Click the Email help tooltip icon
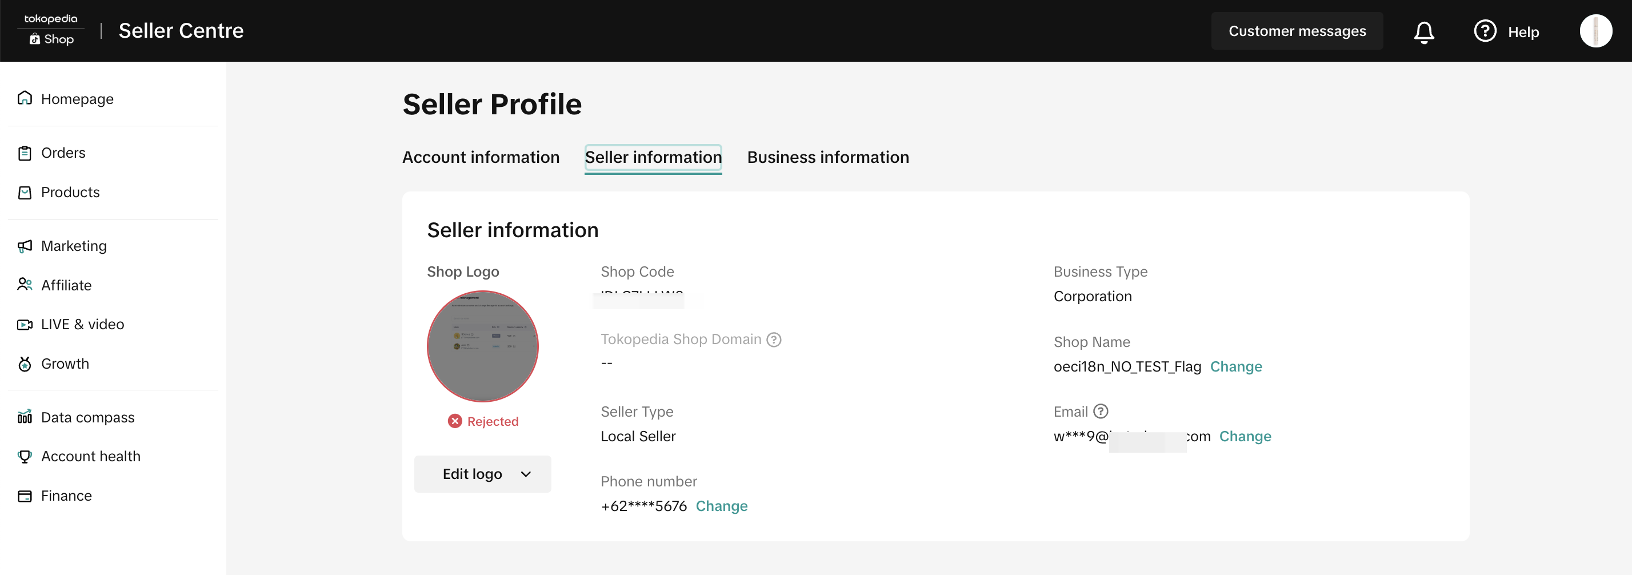Screen dimensions: 1632x575 point(1101,412)
